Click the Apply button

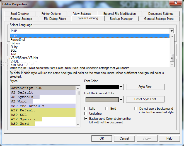(147, 138)
